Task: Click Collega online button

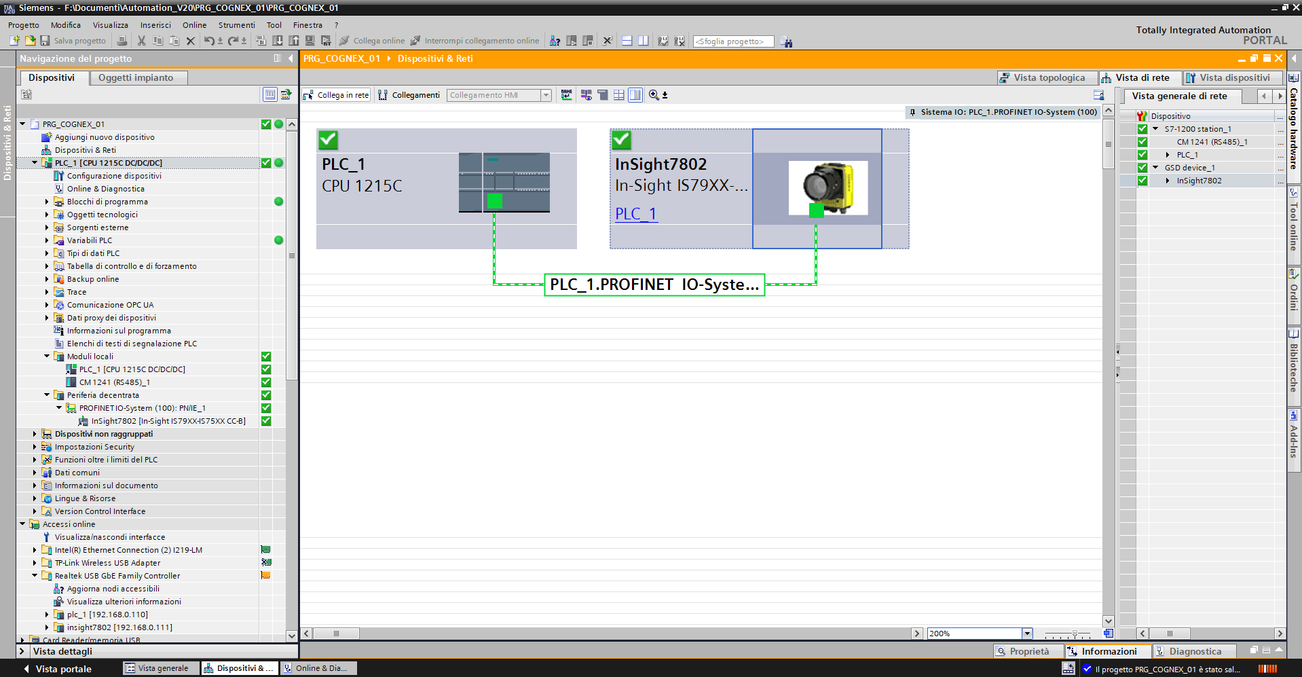Action: point(372,41)
